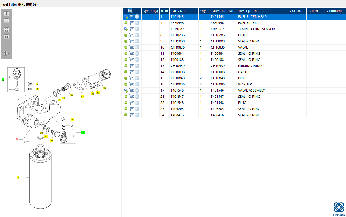The height and width of the screenshot is (217, 346).
Task: Click the export panel arrow tool
Action: point(6,53)
